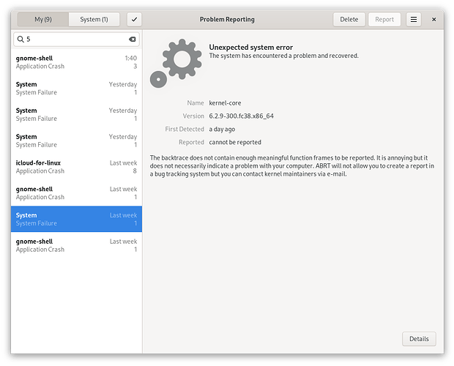Image resolution: width=454 pixels, height=366 pixels.
Task: Click the gears system error icon
Action: 176,64
